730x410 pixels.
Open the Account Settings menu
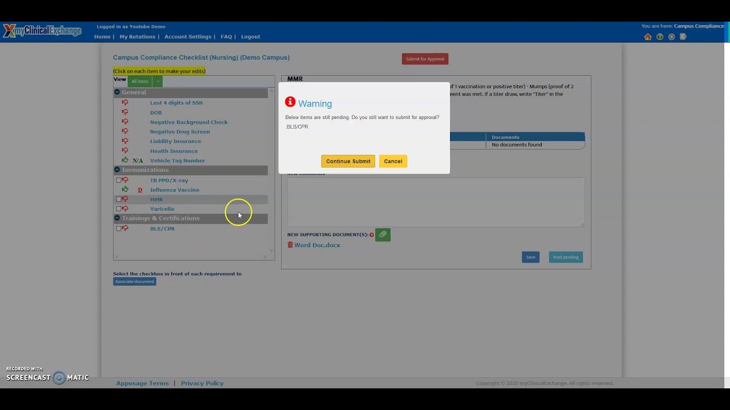point(188,36)
